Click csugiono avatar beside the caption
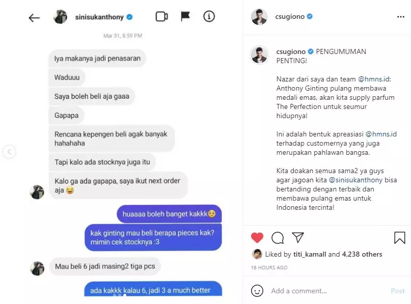Image resolution: width=411 pixels, height=304 pixels. 259,56
